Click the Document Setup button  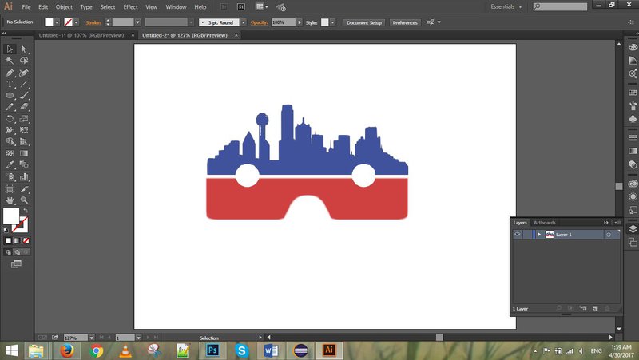pyautogui.click(x=364, y=22)
